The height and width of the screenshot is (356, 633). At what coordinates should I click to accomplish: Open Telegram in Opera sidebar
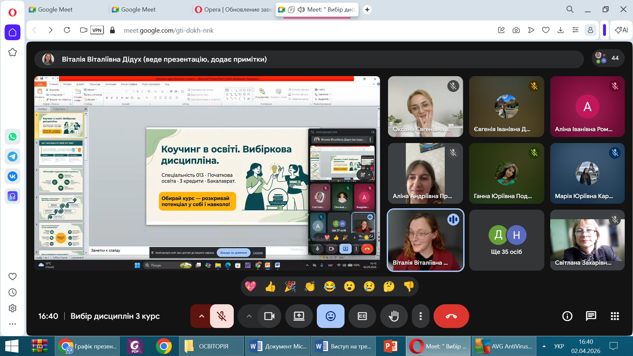pyautogui.click(x=13, y=157)
